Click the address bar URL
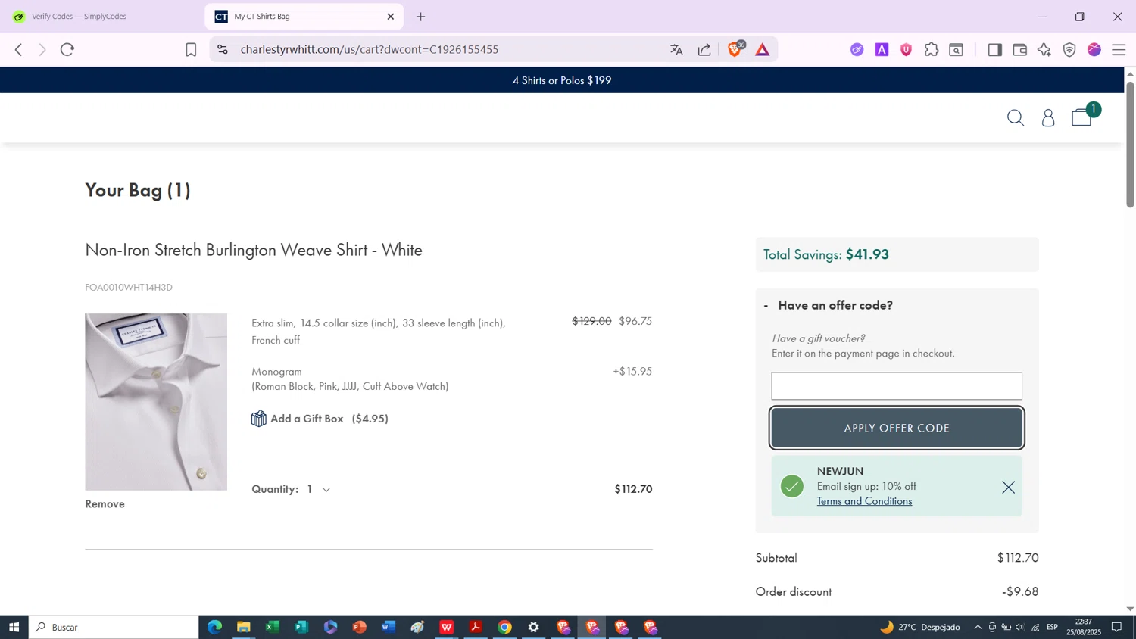The height and width of the screenshot is (639, 1136). click(370, 50)
